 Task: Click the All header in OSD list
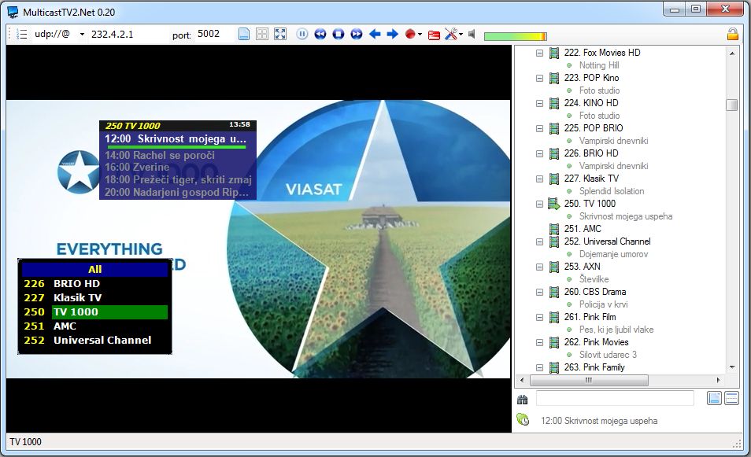[95, 270]
